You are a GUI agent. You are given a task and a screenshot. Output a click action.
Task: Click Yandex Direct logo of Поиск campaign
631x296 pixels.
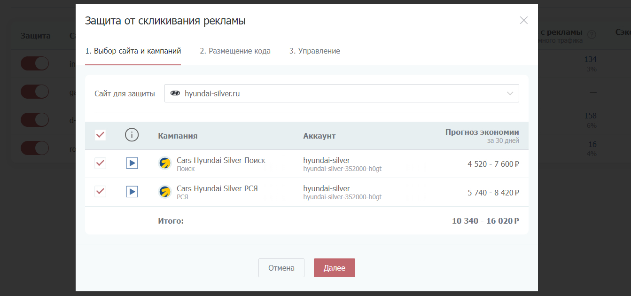click(165, 164)
